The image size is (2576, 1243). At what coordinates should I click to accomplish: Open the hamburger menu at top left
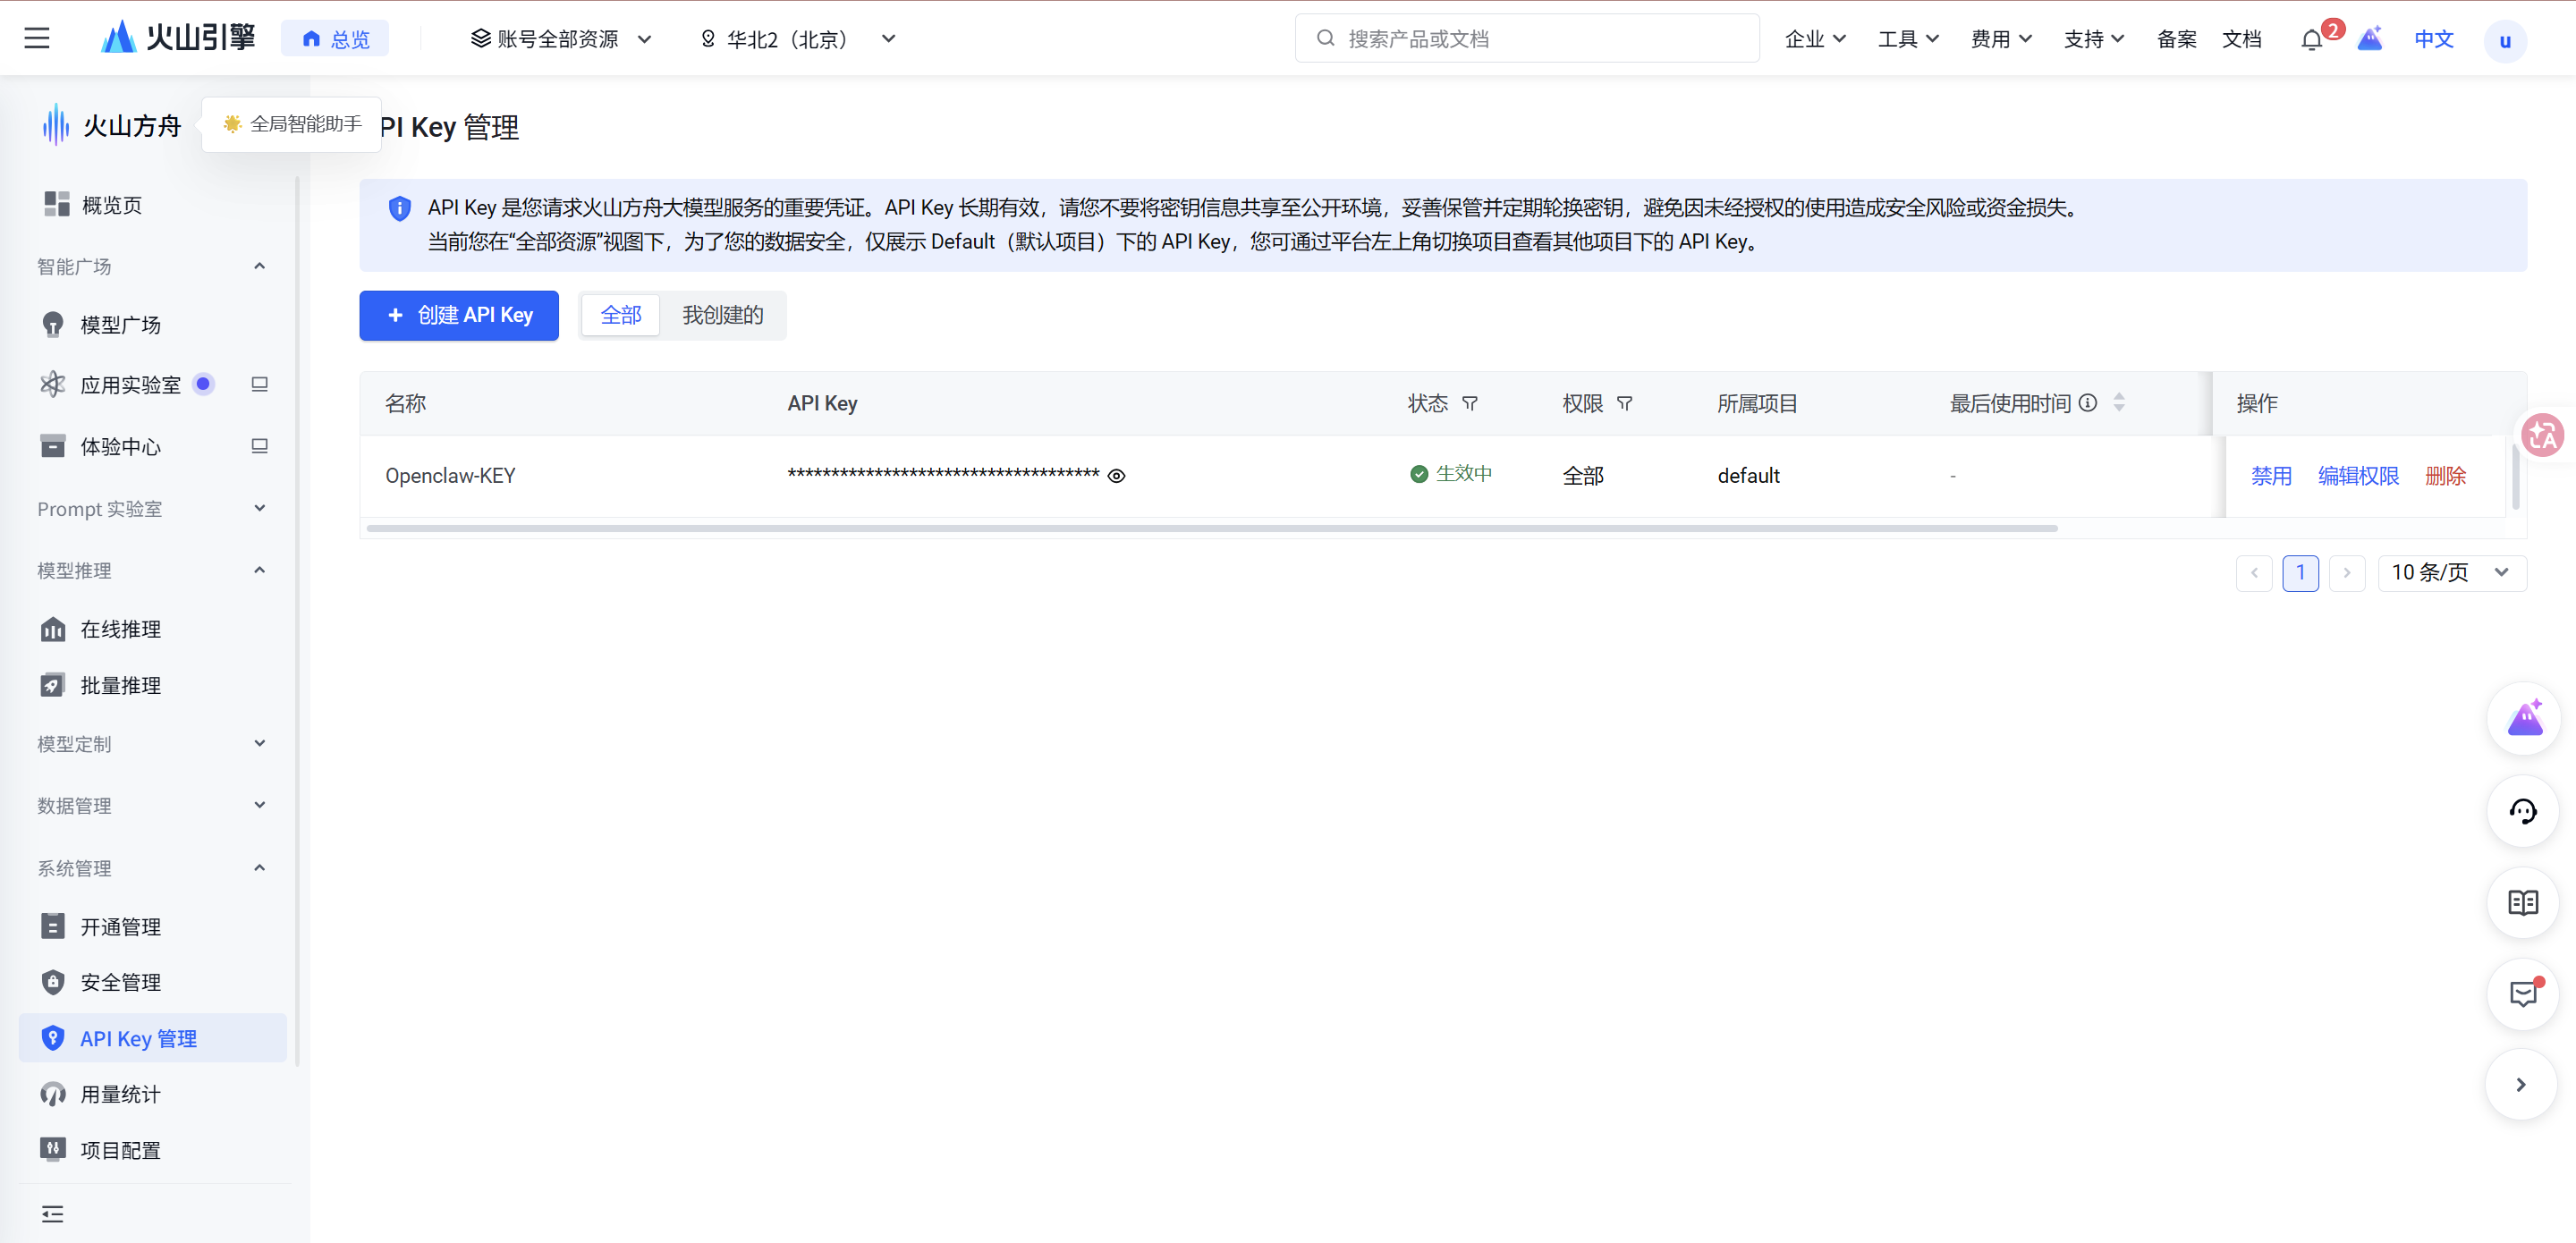pyautogui.click(x=37, y=39)
